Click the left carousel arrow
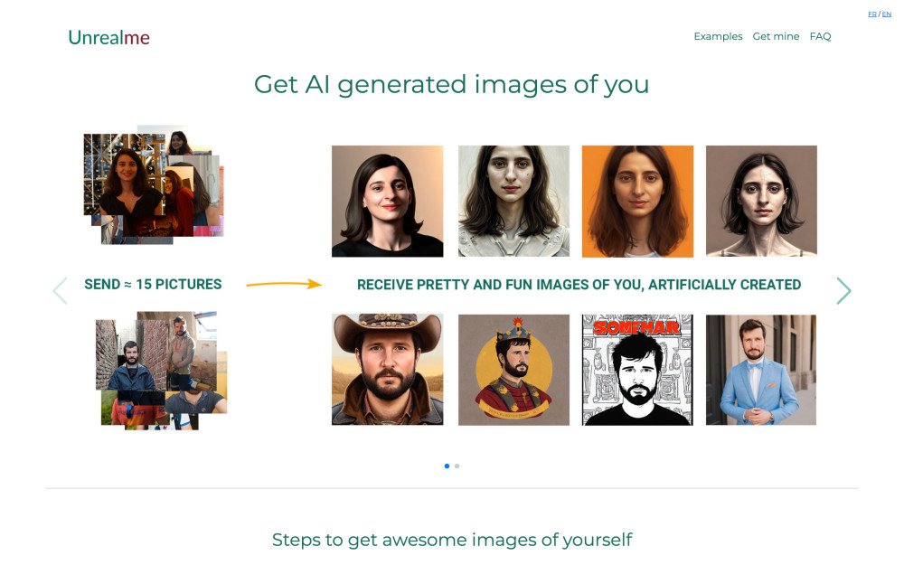 [x=61, y=290]
